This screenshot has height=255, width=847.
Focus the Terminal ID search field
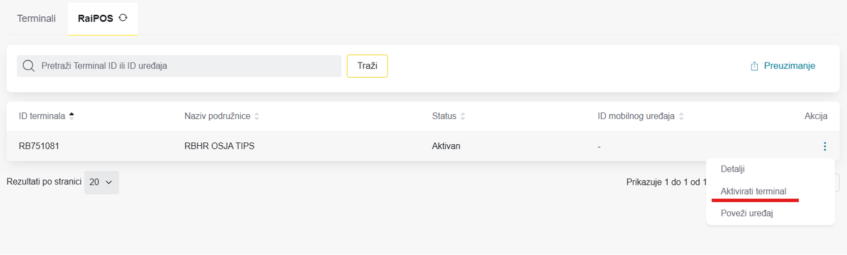click(x=179, y=66)
